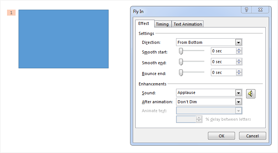Click the Smooth start slider handle
Viewport: 278px width, 153px height.
pos(181,51)
